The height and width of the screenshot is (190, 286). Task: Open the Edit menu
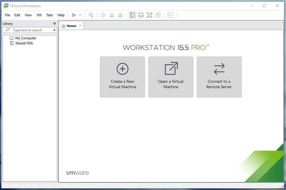pos(17,15)
